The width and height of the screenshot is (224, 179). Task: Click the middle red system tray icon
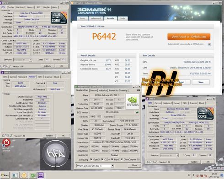201,175
